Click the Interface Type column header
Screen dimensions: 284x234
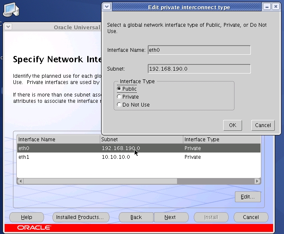222,139
